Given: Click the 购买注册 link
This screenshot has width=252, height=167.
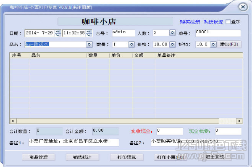Looking at the screenshot, I should 190,22.
